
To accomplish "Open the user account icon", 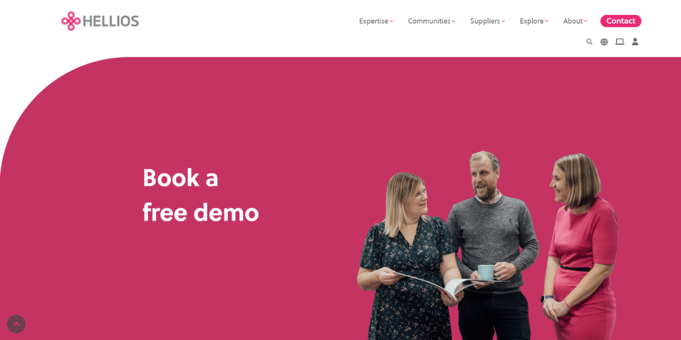I will click(635, 41).
